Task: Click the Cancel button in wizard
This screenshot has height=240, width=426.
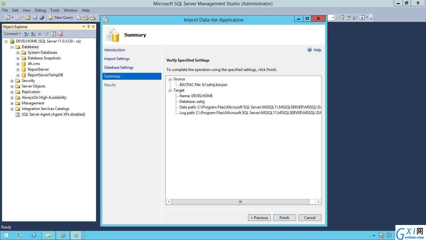Action: pyautogui.click(x=310, y=218)
